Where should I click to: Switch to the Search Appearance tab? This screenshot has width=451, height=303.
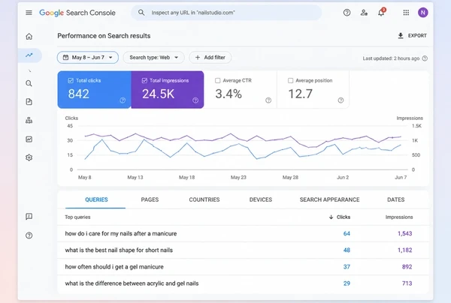pos(330,199)
